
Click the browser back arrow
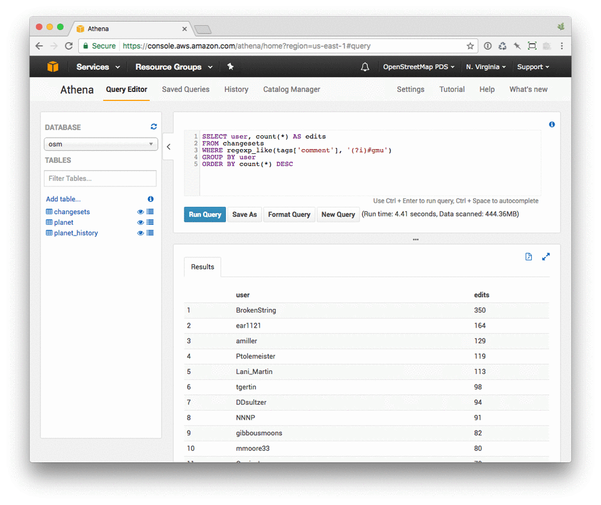pyautogui.click(x=39, y=46)
